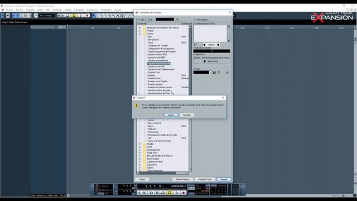Select the Mute (X) tool in the toolbar
The image size is (357, 201).
(118, 16)
